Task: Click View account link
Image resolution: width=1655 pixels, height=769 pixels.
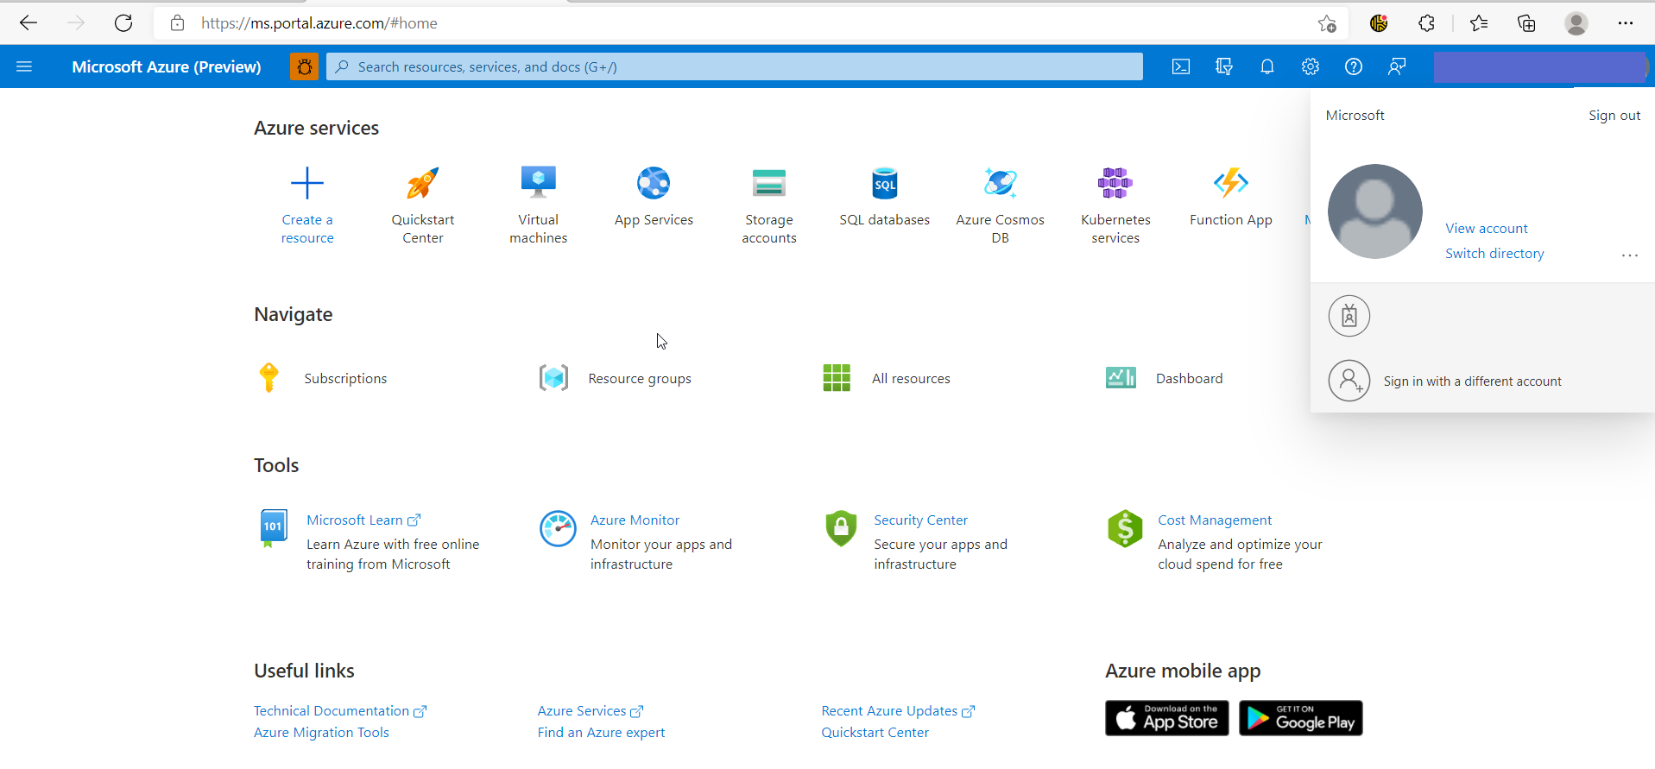Action: click(x=1487, y=229)
